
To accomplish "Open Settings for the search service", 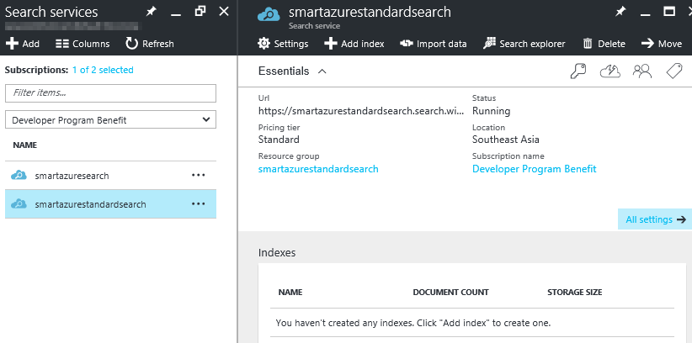I will (283, 44).
